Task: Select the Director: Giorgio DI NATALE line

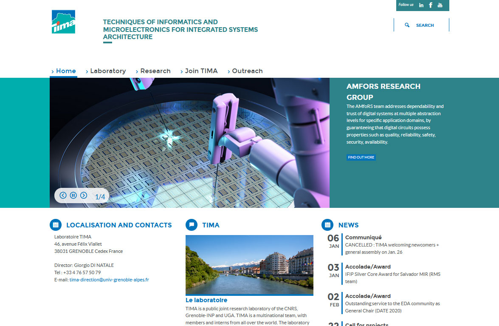Action: tap(84, 265)
